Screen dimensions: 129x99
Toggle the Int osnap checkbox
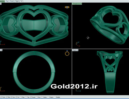click(17, 97)
